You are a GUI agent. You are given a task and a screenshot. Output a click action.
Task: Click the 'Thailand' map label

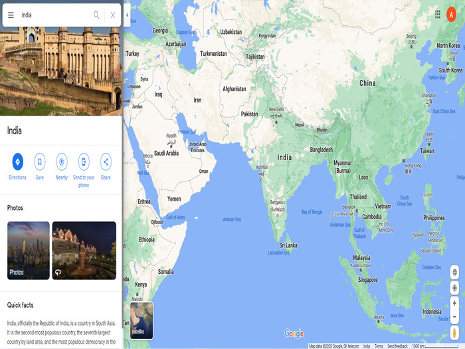pyautogui.click(x=358, y=197)
